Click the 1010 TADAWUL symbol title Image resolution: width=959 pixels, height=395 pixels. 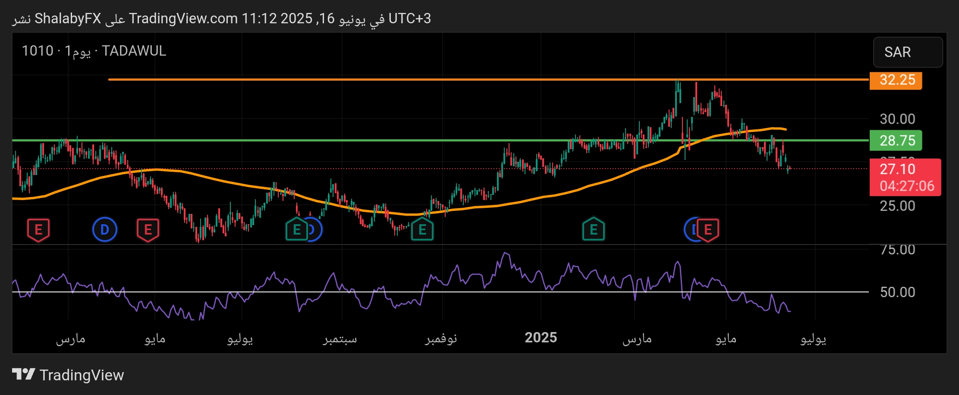click(x=94, y=51)
